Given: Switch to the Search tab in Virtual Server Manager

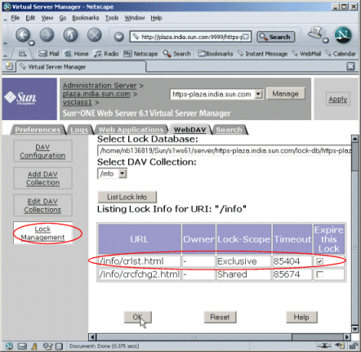Looking at the screenshot, I should click(x=229, y=130).
